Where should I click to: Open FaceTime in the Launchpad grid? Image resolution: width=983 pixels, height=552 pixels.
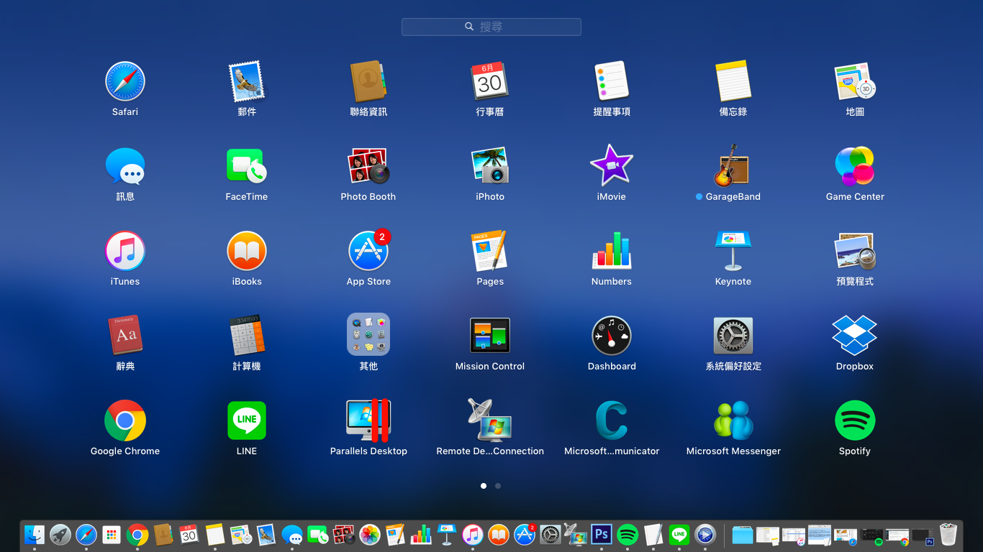coord(247,166)
